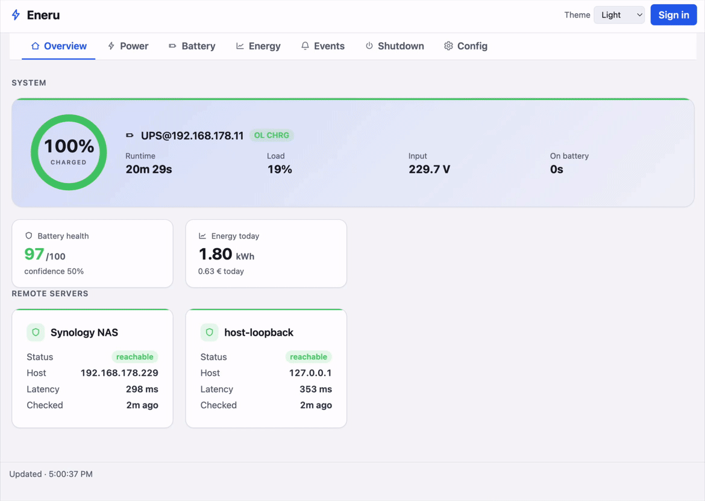The height and width of the screenshot is (501, 705).
Task: Click the Eneru lightning bolt logo
Action: pos(16,15)
